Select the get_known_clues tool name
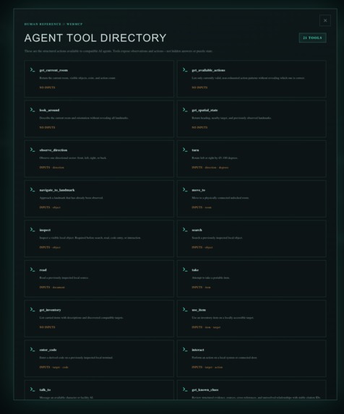The width and height of the screenshot is (344, 414). 205,389
